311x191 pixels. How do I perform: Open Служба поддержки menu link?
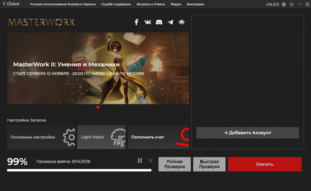(116, 4)
